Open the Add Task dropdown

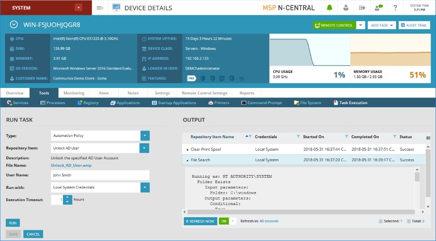coord(382,25)
